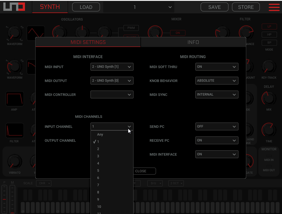Click the mod wheel strip labeled M

point(12,200)
